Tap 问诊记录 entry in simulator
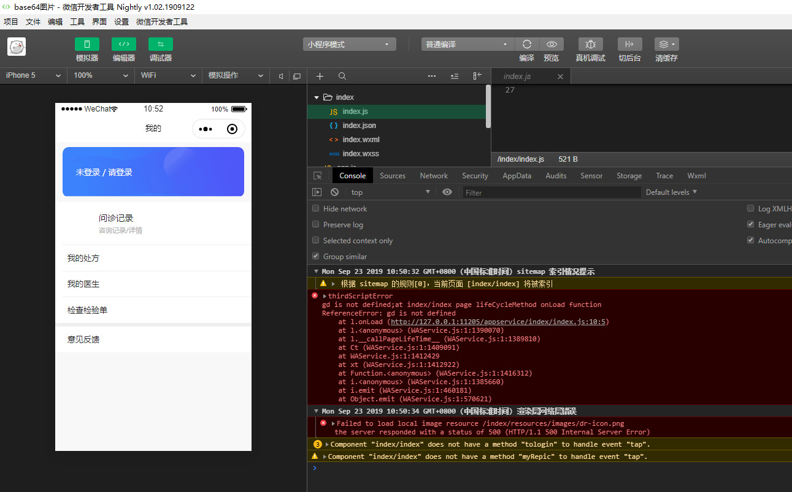792x492 pixels. point(153,224)
